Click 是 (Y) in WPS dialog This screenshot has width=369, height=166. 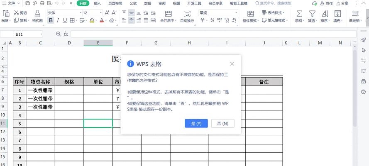[x=196, y=123]
